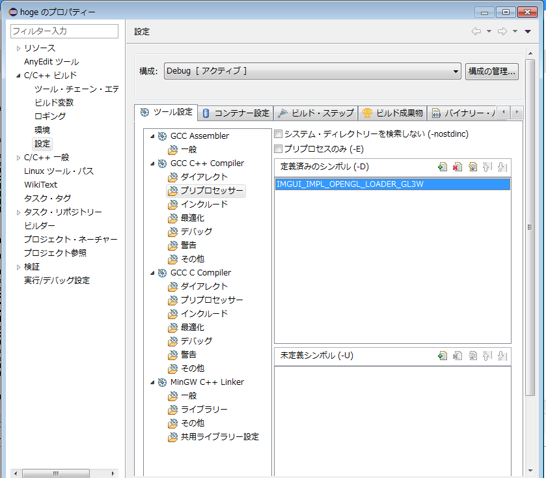Enable システム・ディレクトリーを検索しない (-nostdinc)

[279, 134]
